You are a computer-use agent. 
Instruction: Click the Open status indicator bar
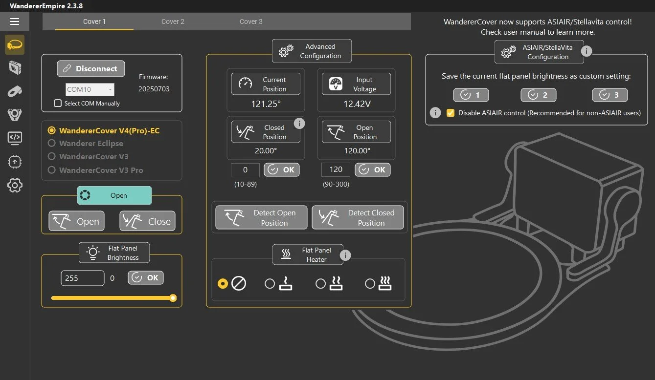pos(114,195)
